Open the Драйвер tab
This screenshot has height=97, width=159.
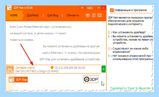pyautogui.click(x=33, y=15)
